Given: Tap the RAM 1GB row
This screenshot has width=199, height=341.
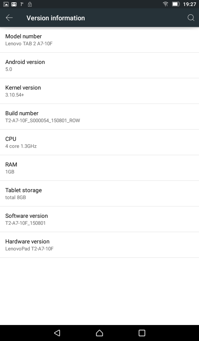Looking at the screenshot, I should (99, 168).
